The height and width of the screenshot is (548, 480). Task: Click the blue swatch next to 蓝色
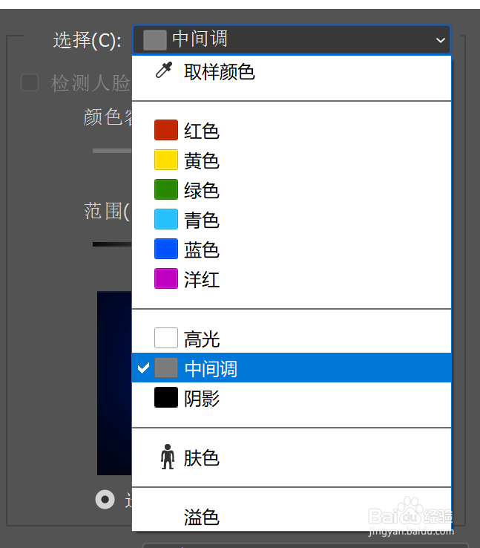pyautogui.click(x=166, y=249)
